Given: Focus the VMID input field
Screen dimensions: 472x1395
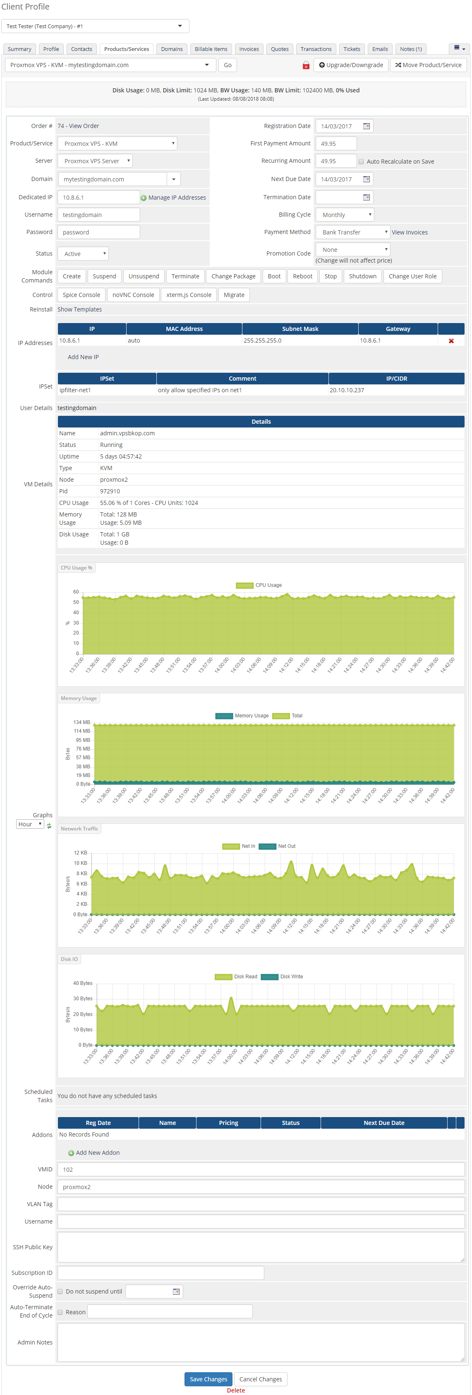Looking at the screenshot, I should point(261,1170).
